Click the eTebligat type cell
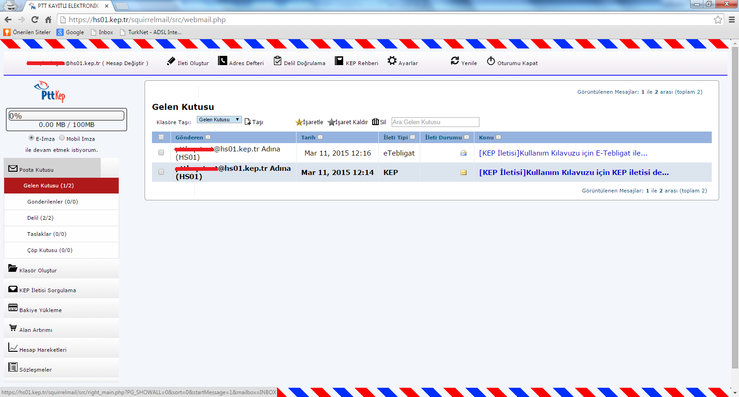739x397 pixels. pos(399,153)
